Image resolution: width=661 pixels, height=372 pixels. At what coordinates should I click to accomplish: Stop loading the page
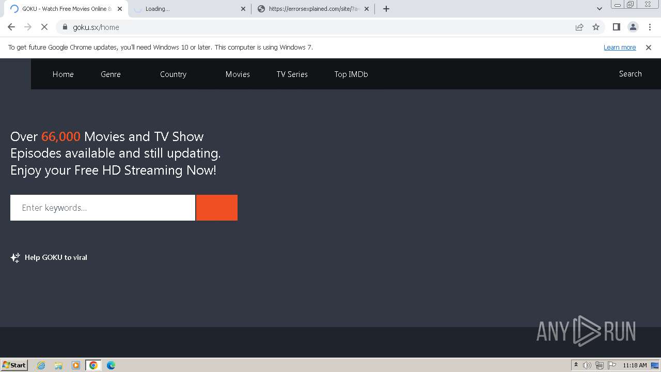coord(44,27)
